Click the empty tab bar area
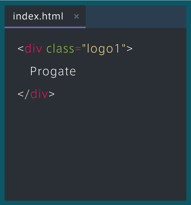Image resolution: width=191 pixels, height=205 pixels. 136,17
